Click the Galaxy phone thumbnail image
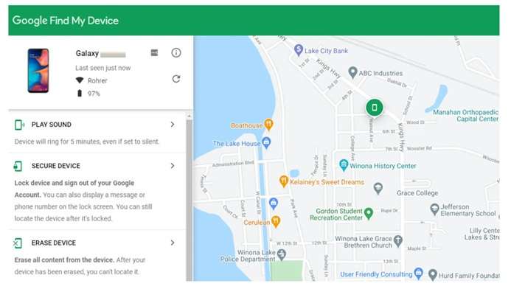Viewport: 511px width, 289px height. click(x=38, y=71)
